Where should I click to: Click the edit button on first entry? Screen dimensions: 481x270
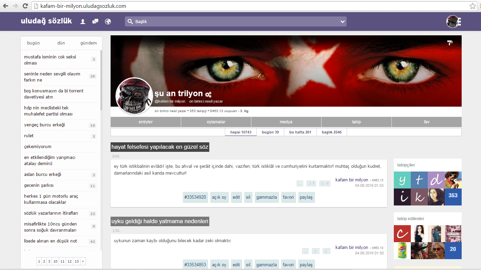(236, 197)
